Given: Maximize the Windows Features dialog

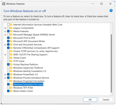Looking at the screenshot, I should pos(102,4).
